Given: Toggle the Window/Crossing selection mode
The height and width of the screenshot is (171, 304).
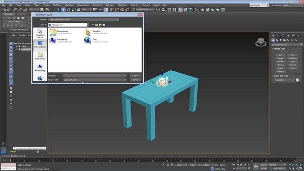Looking at the screenshot, I should 57,9.
